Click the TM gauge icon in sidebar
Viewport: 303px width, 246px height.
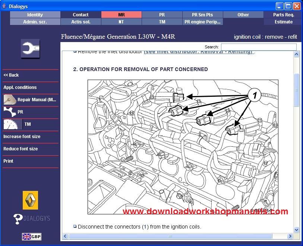13,124
